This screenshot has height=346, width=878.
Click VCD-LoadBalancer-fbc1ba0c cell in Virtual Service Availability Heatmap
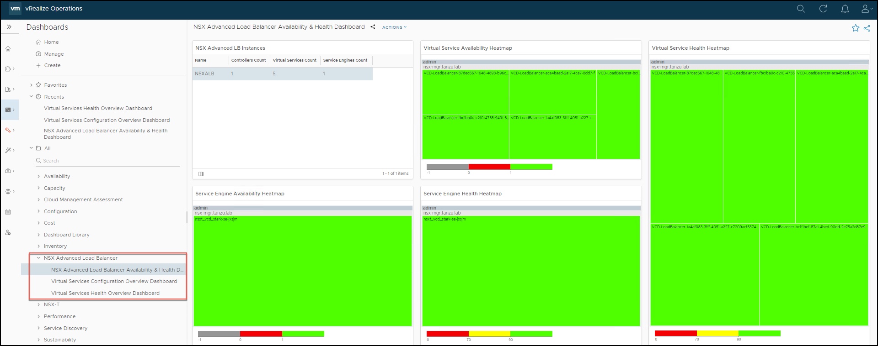tap(466, 137)
